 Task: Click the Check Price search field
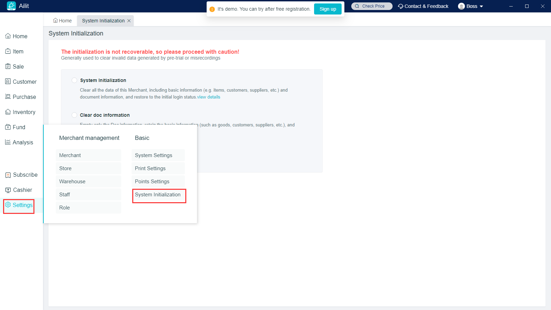click(x=372, y=6)
